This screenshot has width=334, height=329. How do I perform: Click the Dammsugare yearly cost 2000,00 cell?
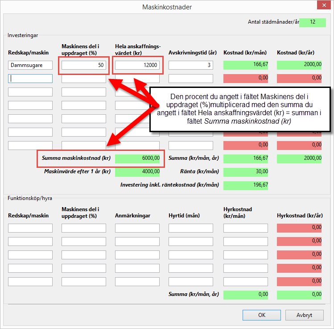(299, 65)
